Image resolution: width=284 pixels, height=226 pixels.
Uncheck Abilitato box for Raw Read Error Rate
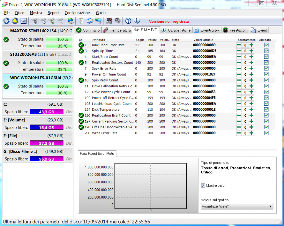click(x=266, y=45)
